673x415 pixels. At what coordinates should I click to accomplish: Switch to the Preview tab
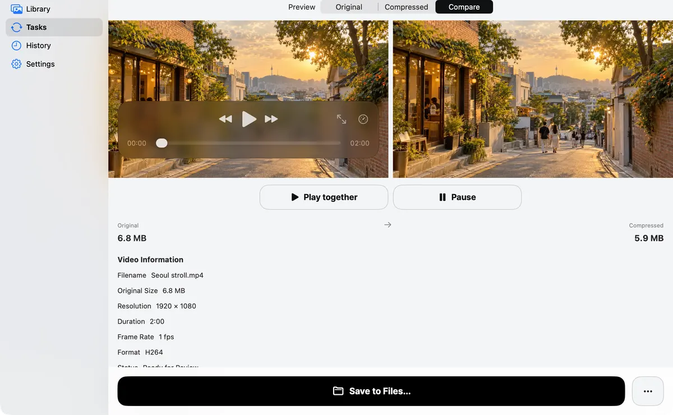click(302, 7)
